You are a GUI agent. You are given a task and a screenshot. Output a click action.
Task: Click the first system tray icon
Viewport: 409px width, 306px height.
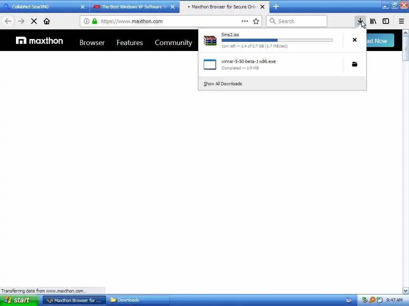coord(365,300)
